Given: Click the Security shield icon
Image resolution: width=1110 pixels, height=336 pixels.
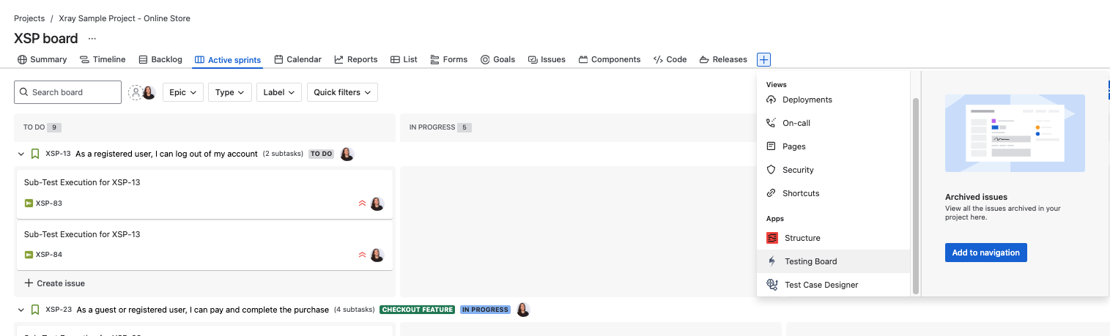Looking at the screenshot, I should (x=771, y=170).
